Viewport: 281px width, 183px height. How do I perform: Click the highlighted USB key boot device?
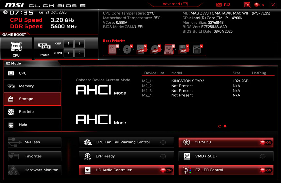169,49
